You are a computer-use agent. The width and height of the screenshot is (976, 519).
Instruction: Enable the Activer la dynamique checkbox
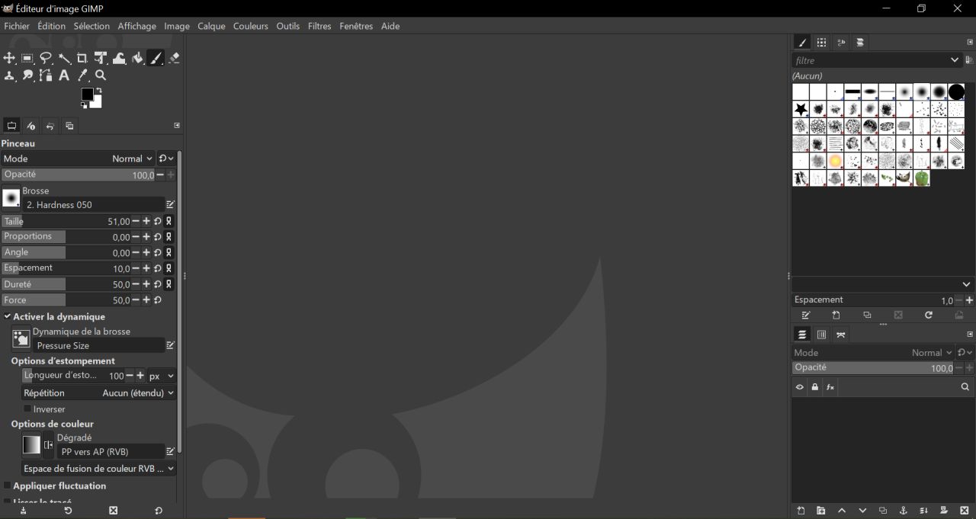(x=8, y=316)
